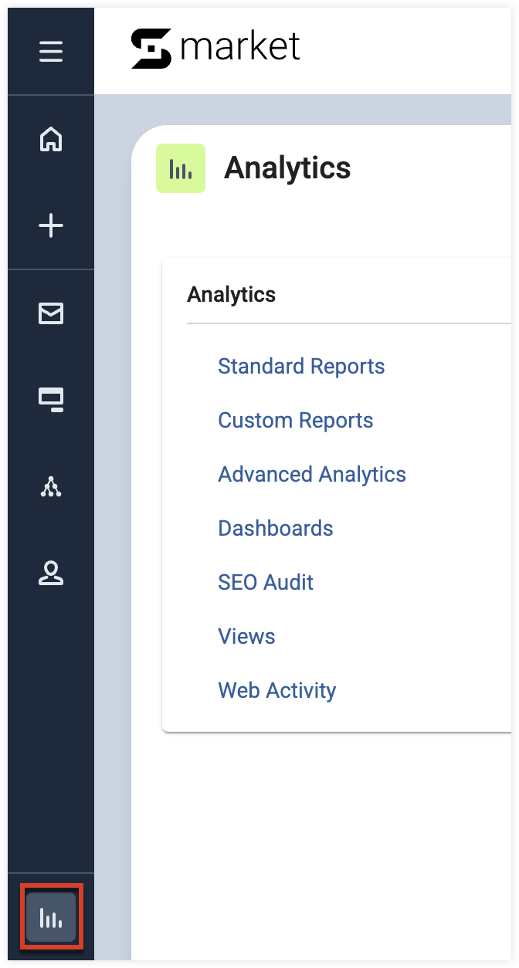Open the hamburger menu in sidebar
The height and width of the screenshot is (968, 519).
(51, 52)
